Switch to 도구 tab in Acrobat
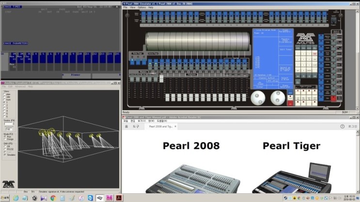Image resolution: width=360 pixels, height=202 pixels. pyautogui.click(x=136, y=127)
